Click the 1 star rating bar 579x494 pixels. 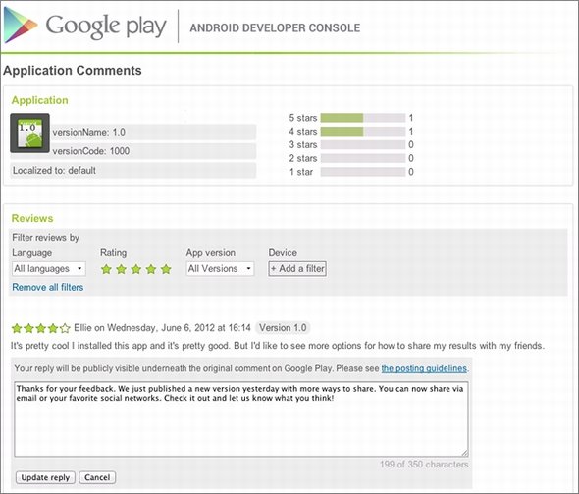pyautogui.click(x=363, y=172)
